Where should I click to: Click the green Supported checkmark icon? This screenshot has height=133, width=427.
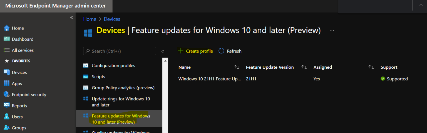tap(383, 79)
